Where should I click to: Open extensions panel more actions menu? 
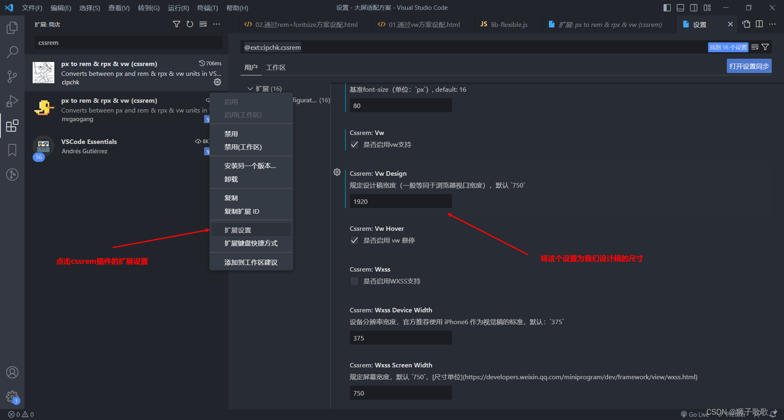click(216, 24)
